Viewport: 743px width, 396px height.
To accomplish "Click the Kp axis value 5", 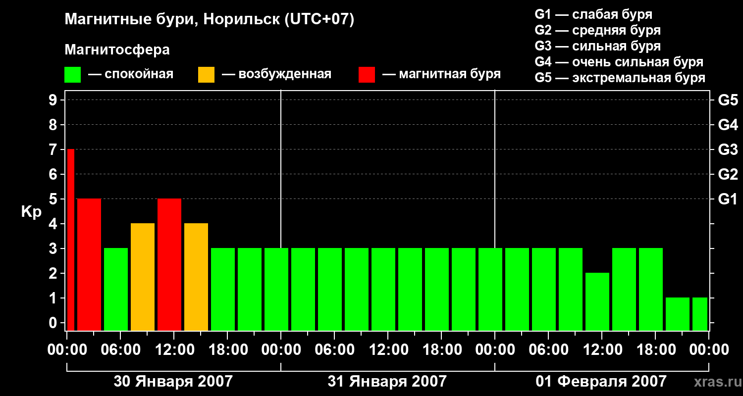I will click(54, 199).
